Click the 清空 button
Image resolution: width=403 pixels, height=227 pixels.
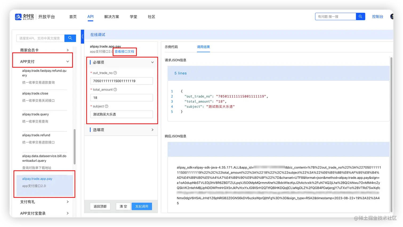coord(123,206)
